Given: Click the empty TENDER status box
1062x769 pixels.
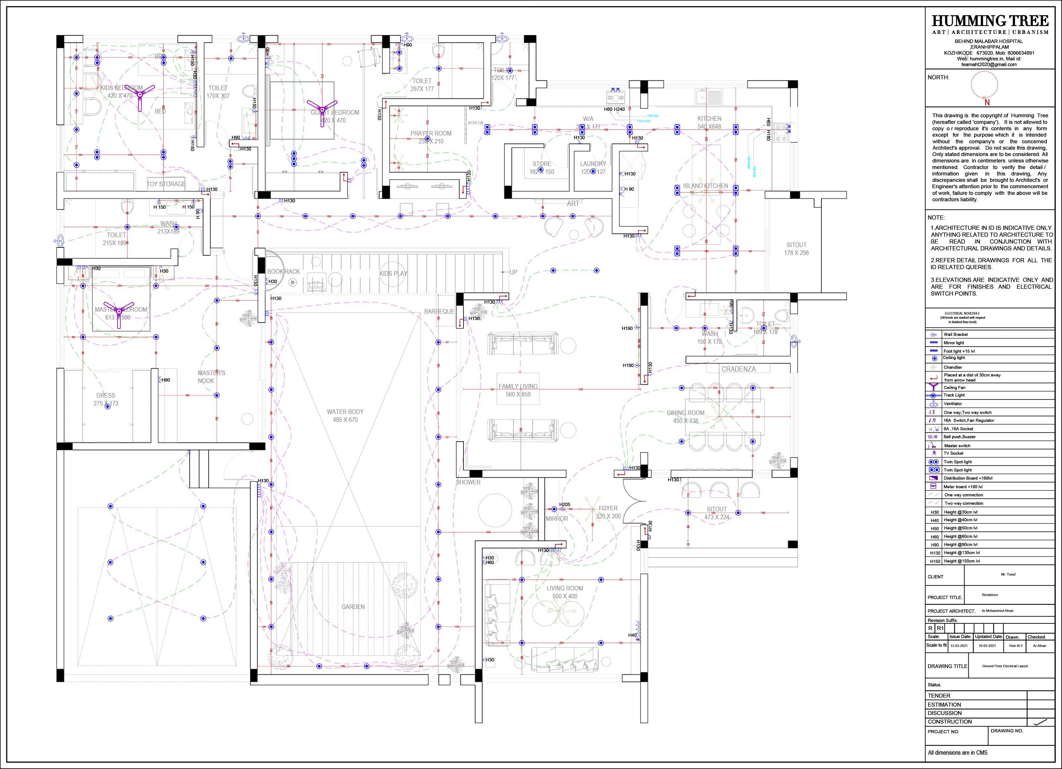Looking at the screenshot, I should coord(1040,696).
